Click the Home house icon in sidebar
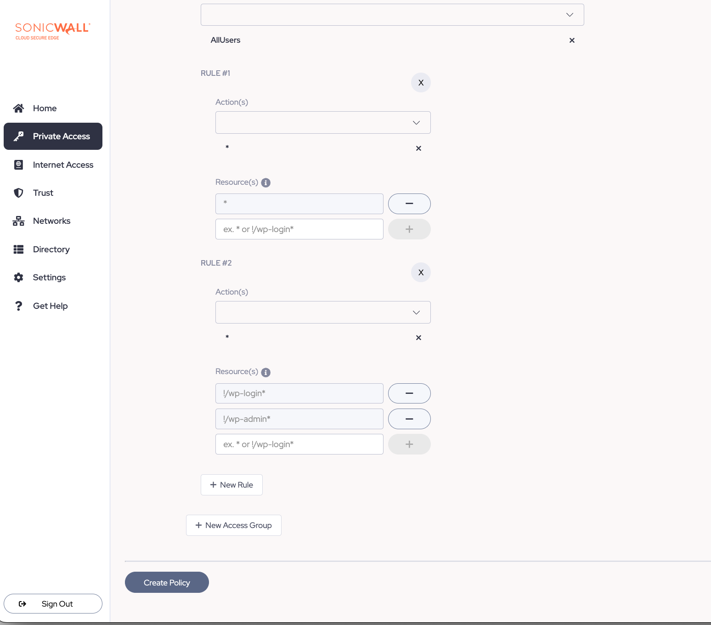711x625 pixels. (x=18, y=108)
